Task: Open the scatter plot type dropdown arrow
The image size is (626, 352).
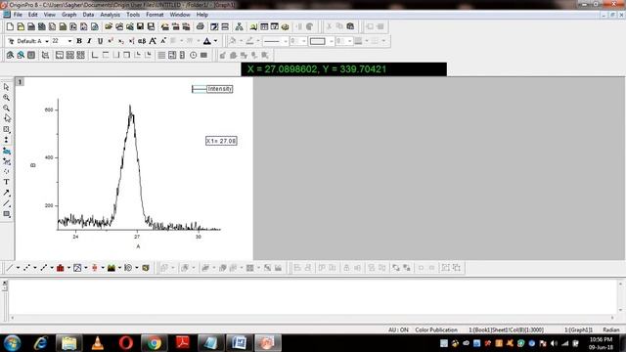Action: coord(35,268)
